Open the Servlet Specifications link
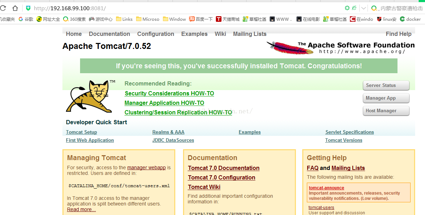 pos(350,132)
